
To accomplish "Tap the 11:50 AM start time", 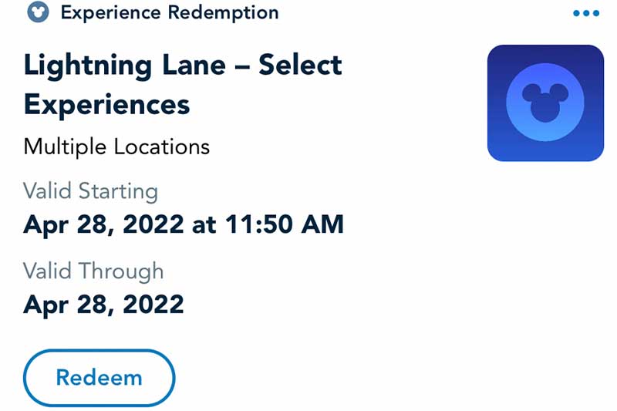I will pos(285,224).
